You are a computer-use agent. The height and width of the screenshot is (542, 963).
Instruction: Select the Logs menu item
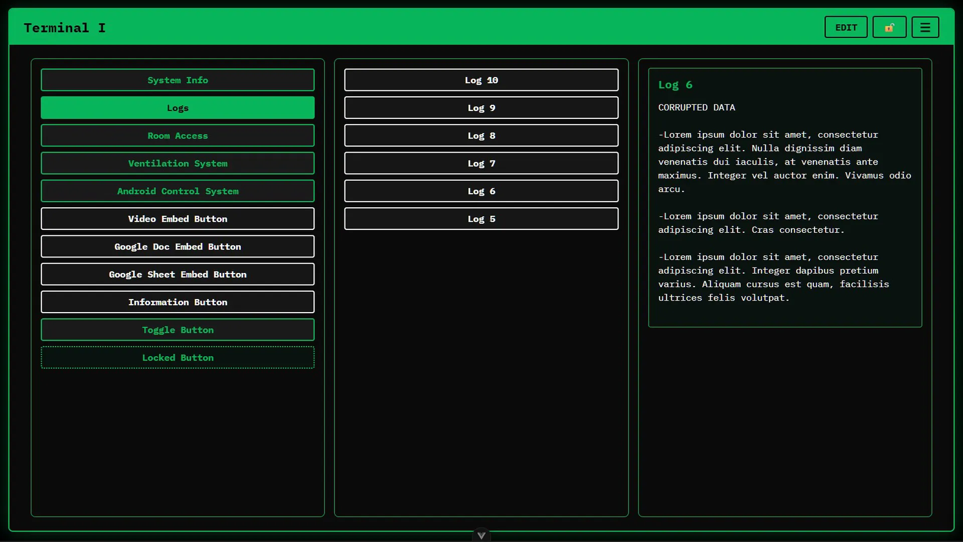coord(178,108)
